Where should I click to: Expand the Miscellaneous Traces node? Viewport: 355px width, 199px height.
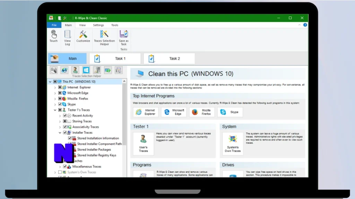click(x=60, y=167)
